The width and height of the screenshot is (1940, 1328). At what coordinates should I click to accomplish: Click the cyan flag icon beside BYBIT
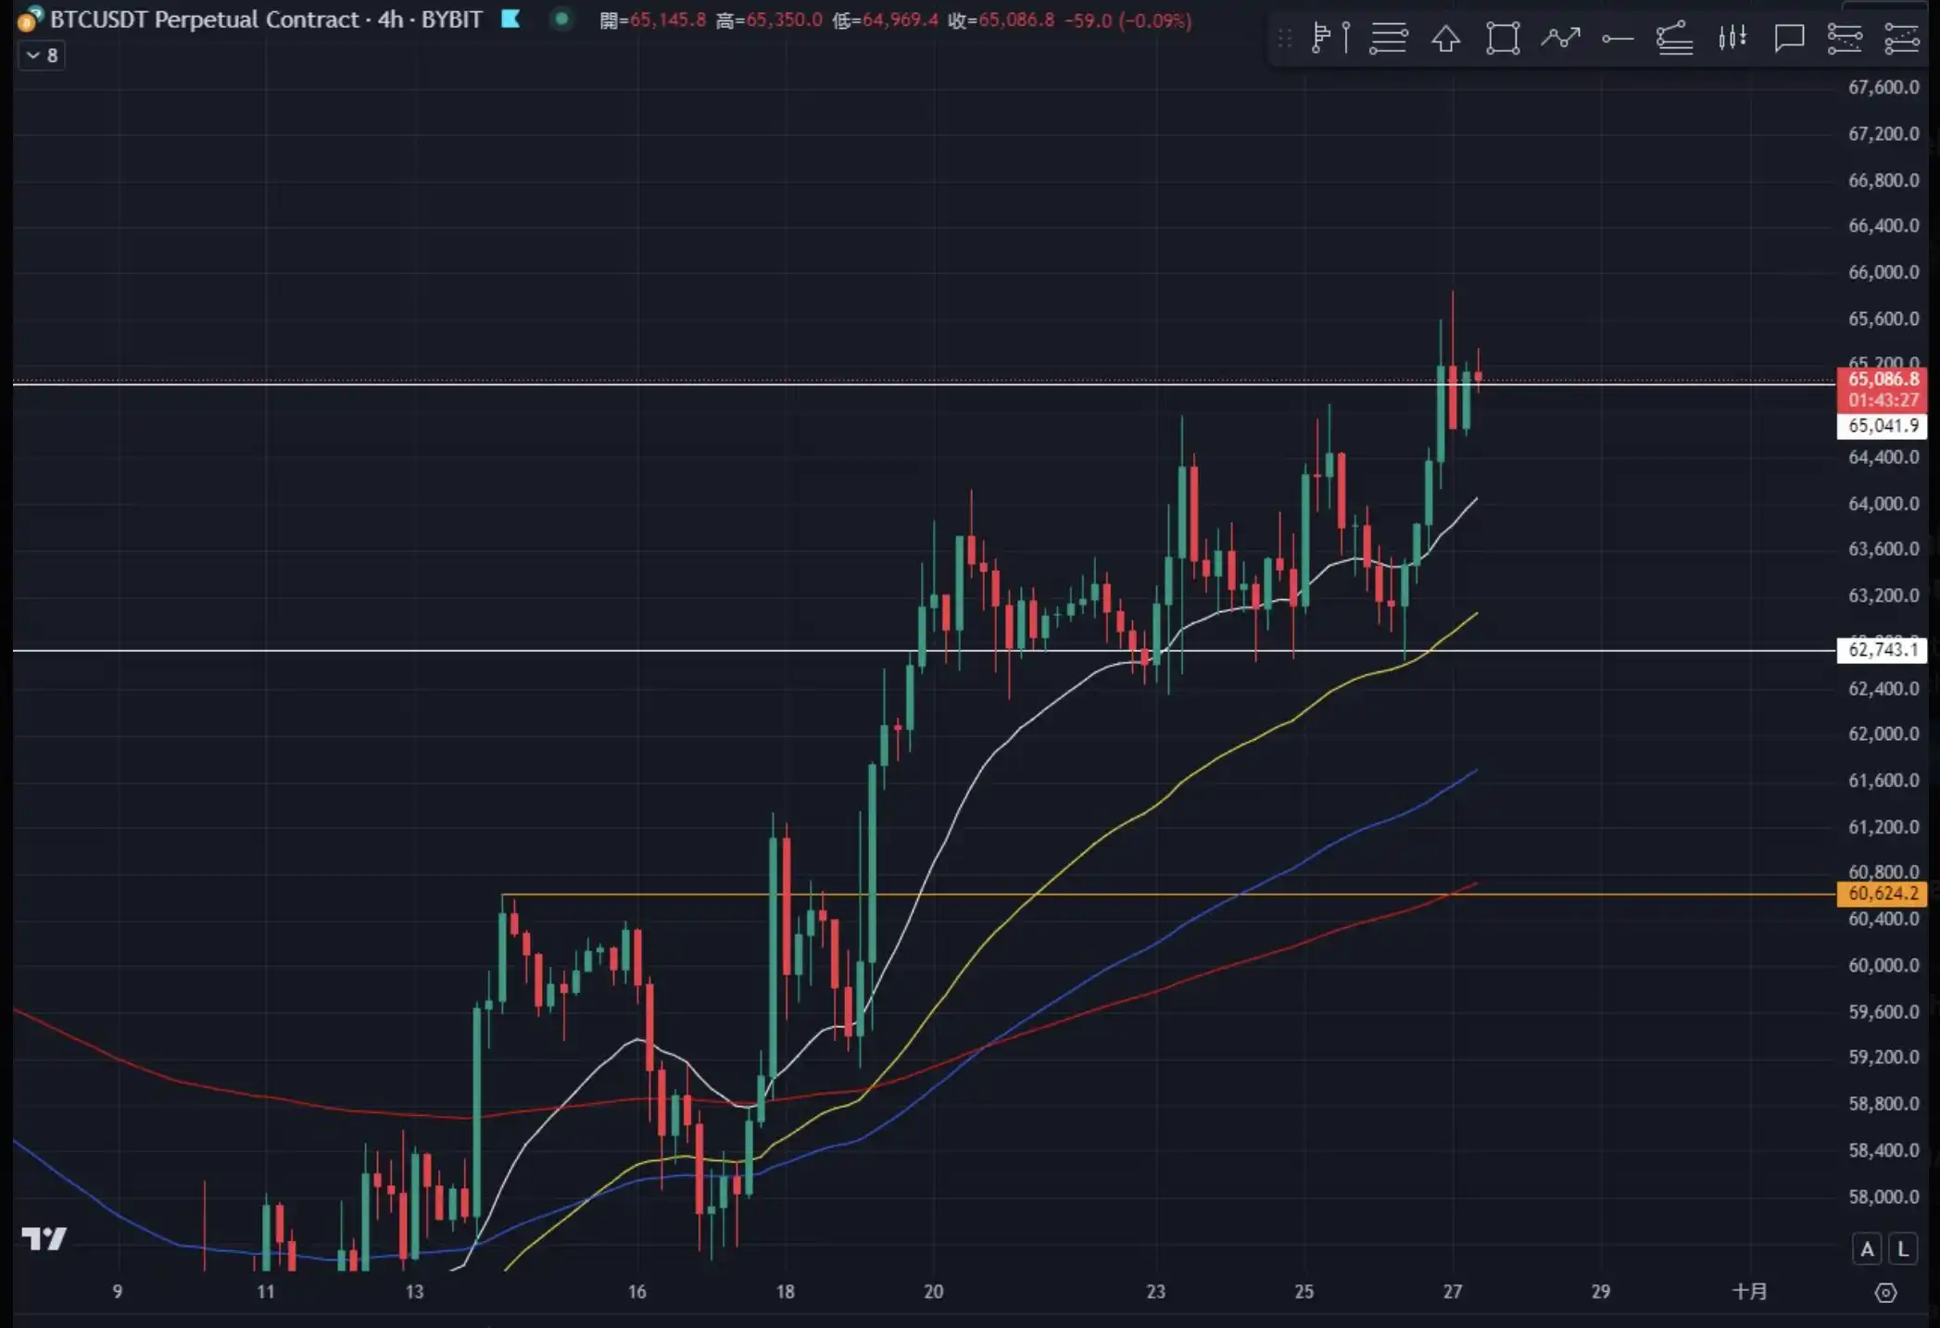click(x=510, y=19)
